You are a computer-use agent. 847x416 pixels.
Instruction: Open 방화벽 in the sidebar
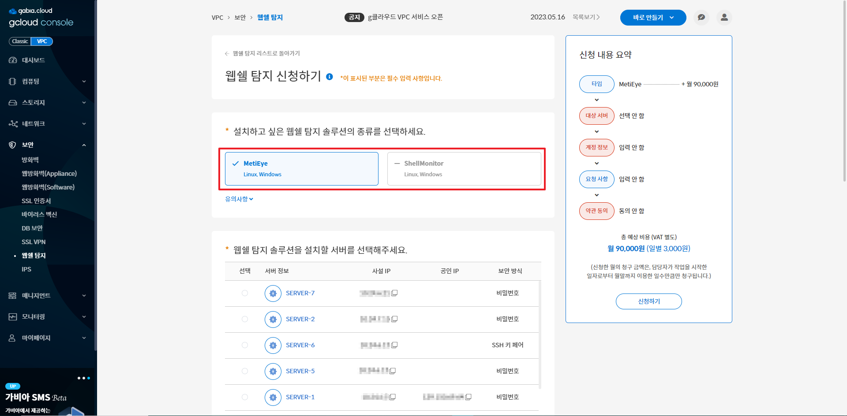[x=30, y=160]
